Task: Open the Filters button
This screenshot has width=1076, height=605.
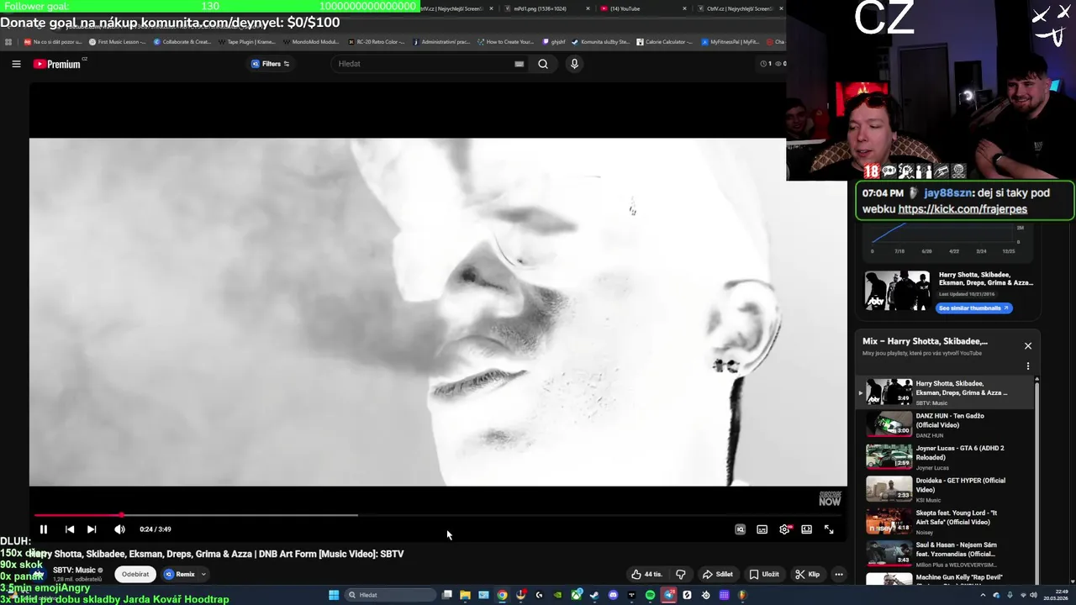Action: click(x=271, y=64)
